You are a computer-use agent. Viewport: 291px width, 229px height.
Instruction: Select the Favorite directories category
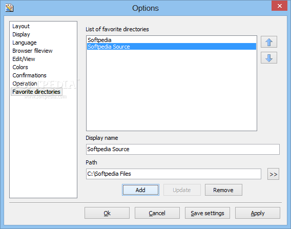point(36,92)
